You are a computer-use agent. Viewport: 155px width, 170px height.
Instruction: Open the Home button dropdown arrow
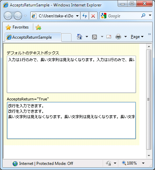(87, 37)
